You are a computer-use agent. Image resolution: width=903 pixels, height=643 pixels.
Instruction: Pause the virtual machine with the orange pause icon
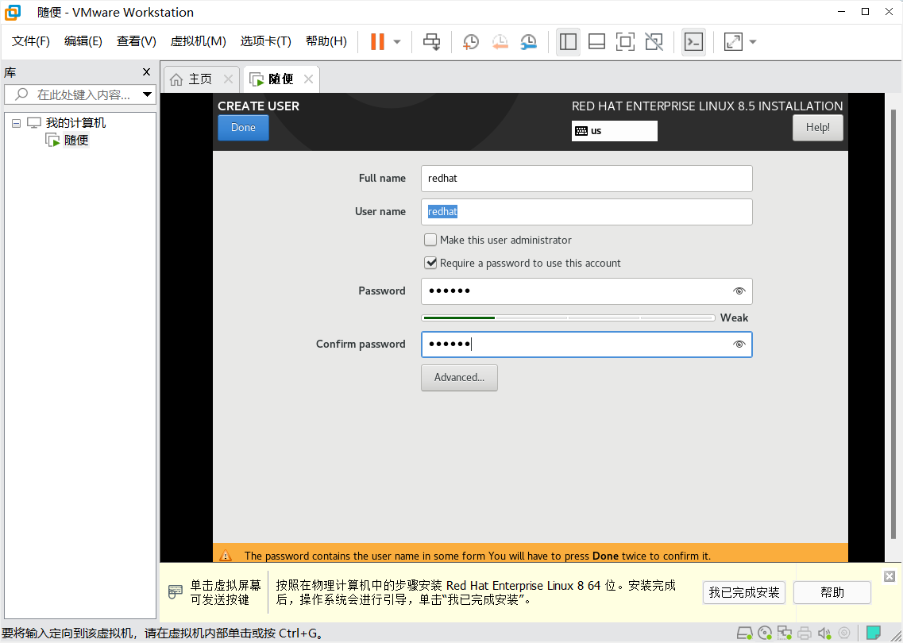pyautogui.click(x=377, y=41)
